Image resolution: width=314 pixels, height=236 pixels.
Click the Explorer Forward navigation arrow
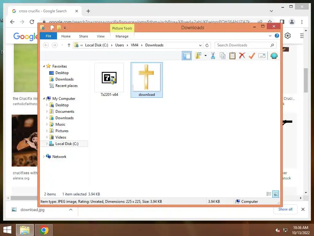click(x=55, y=45)
